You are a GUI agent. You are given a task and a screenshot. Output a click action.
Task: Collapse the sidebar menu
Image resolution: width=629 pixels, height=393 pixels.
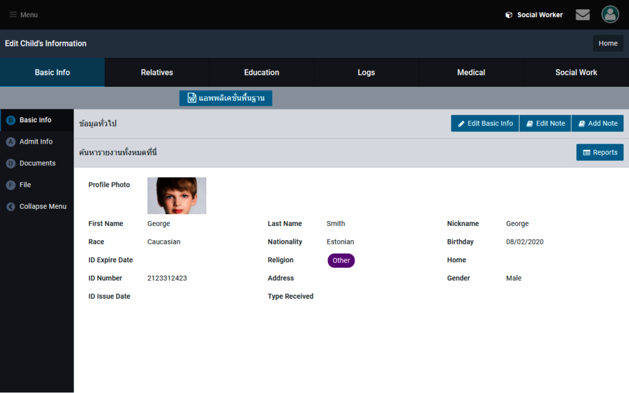click(x=42, y=206)
